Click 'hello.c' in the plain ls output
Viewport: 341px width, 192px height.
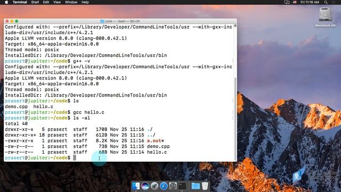(43, 107)
